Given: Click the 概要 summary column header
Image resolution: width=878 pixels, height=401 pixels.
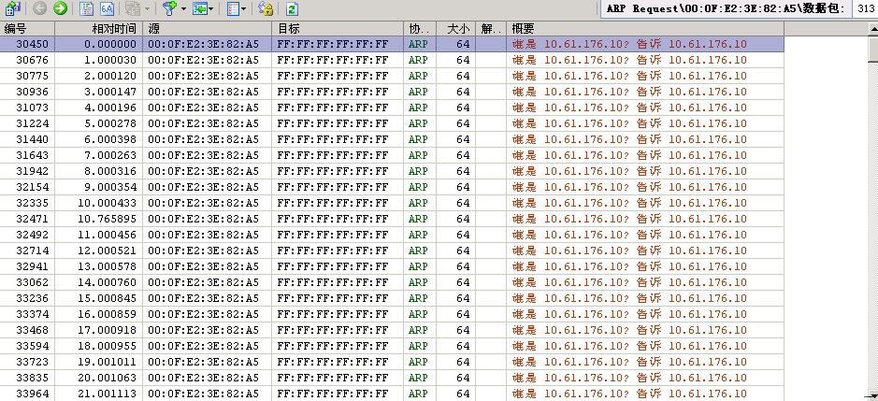Looking at the screenshot, I should [x=645, y=29].
